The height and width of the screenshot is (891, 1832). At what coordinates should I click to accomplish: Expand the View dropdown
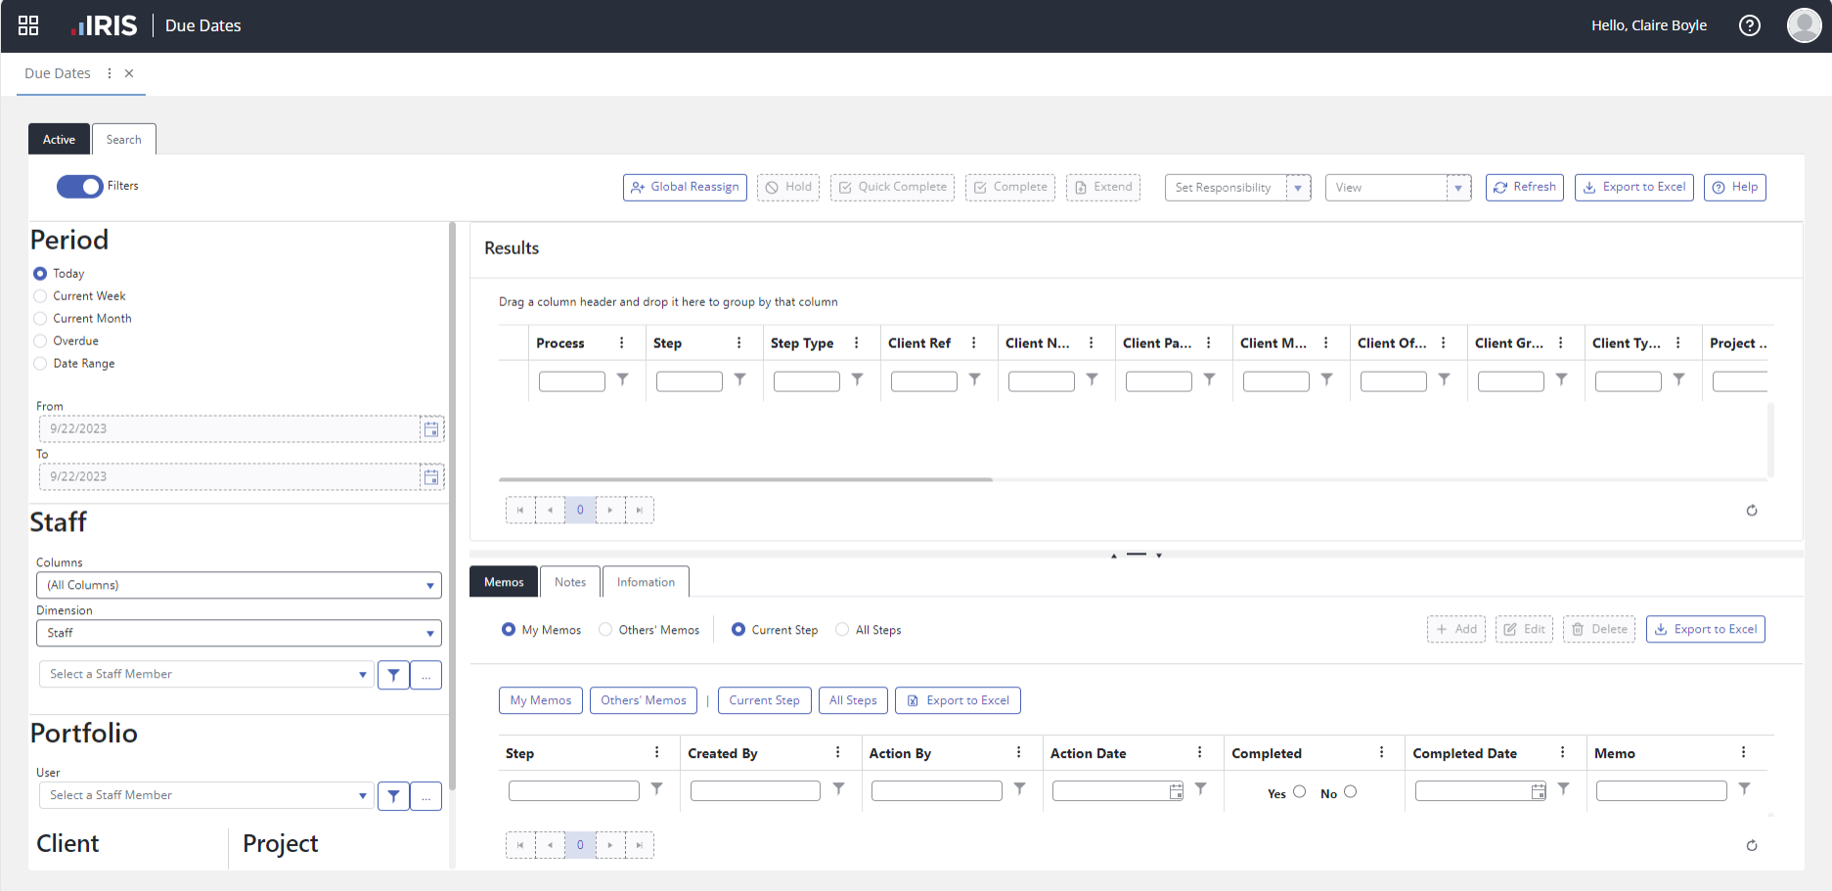point(1458,188)
